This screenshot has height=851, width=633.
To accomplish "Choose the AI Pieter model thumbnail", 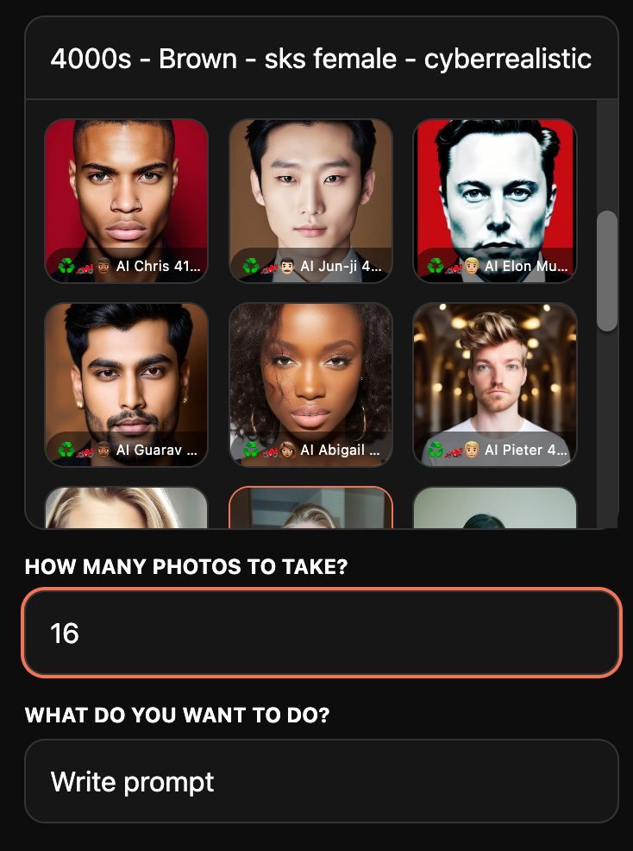I will click(x=495, y=385).
